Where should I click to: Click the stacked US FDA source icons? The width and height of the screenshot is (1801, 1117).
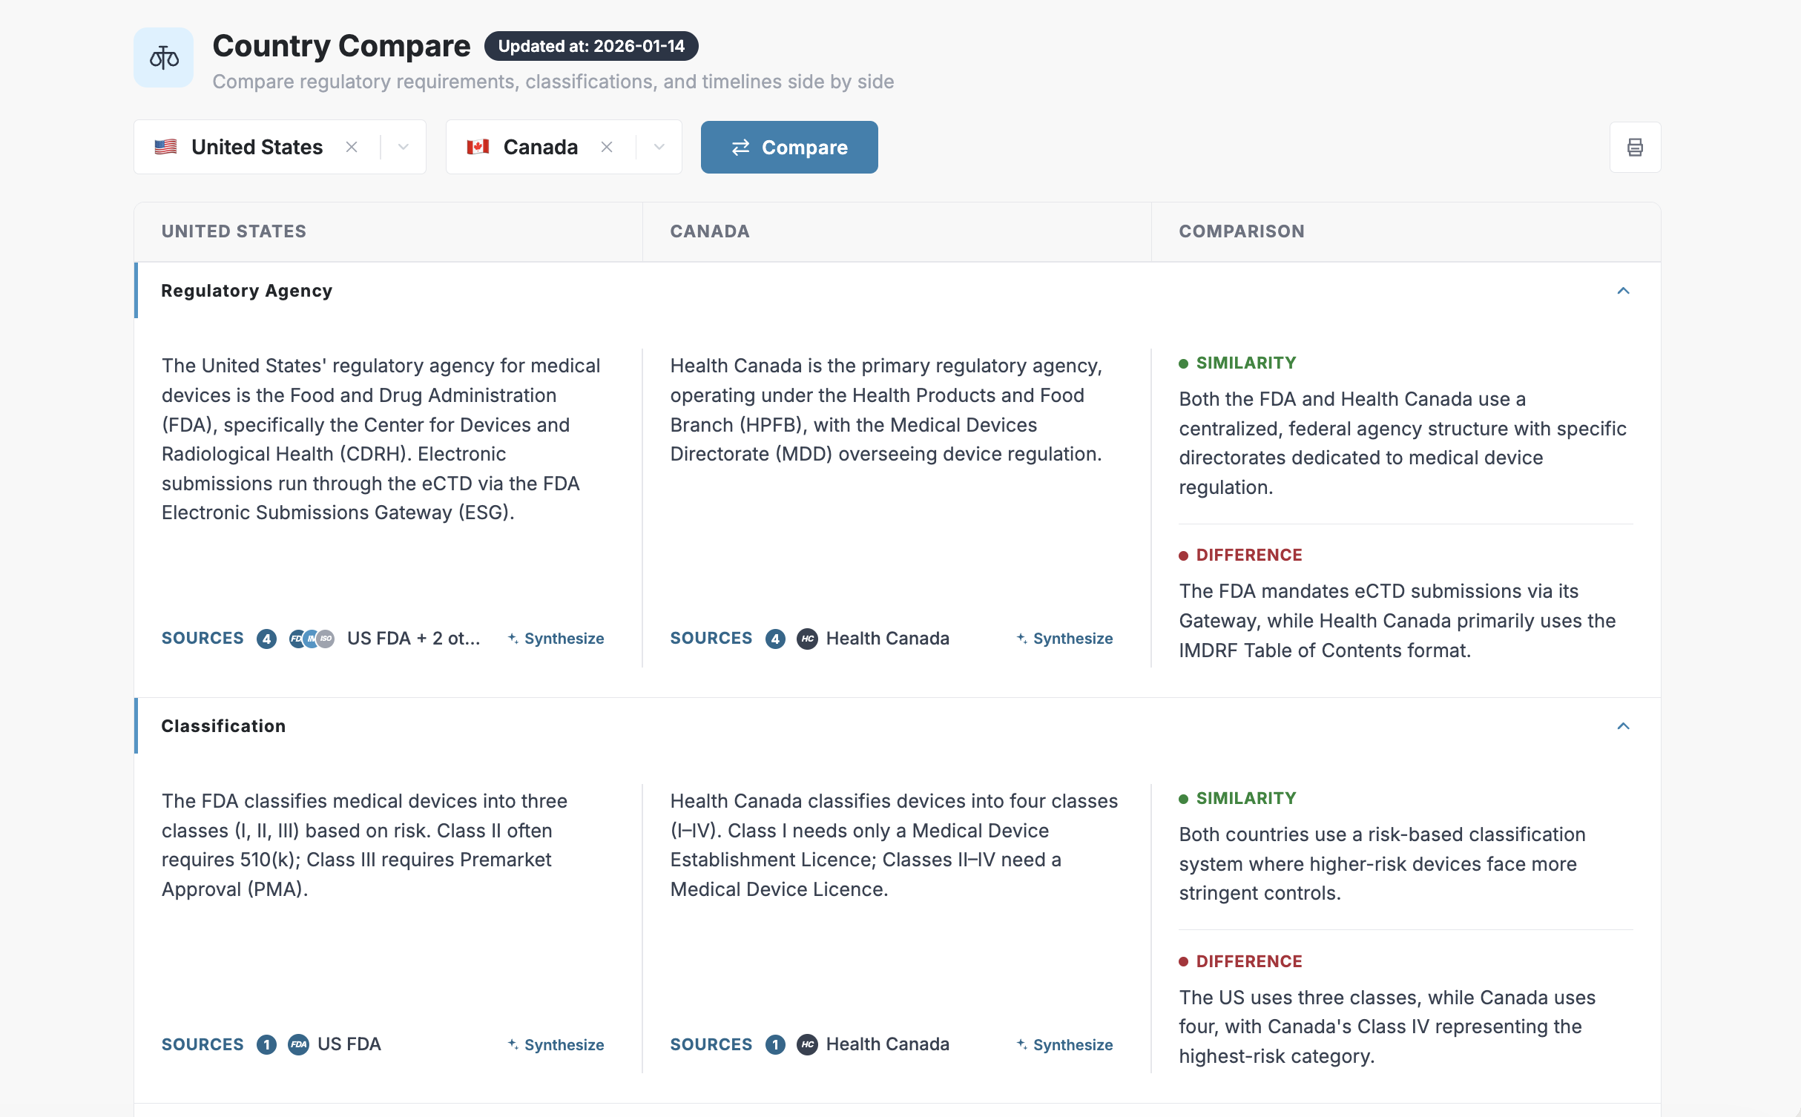(312, 639)
